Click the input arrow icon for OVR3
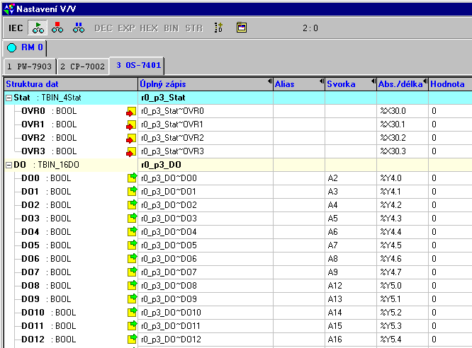472x348 pixels. coord(131,152)
